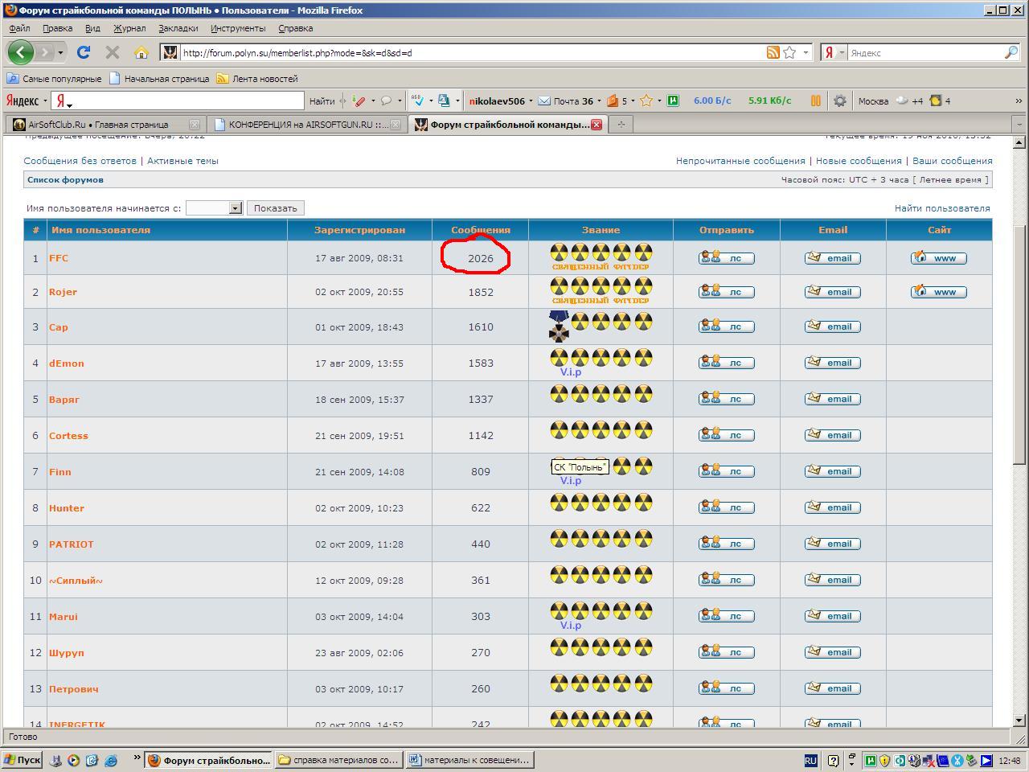Expand the username first-letter dropdown
The height and width of the screenshot is (772, 1029).
pos(235,208)
